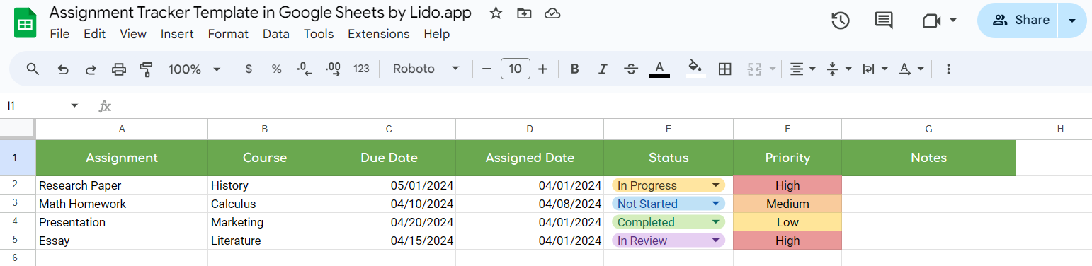Viewport: 1092px width, 266px height.
Task: Open the Tools menu
Action: pyautogui.click(x=319, y=34)
